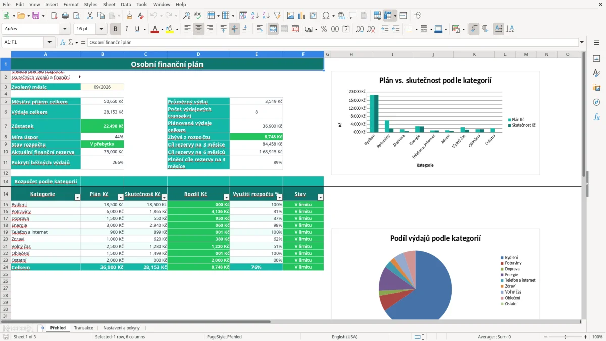The width and height of the screenshot is (606, 341).
Task: Switch to the Transakce sheet tab
Action: coord(83,328)
